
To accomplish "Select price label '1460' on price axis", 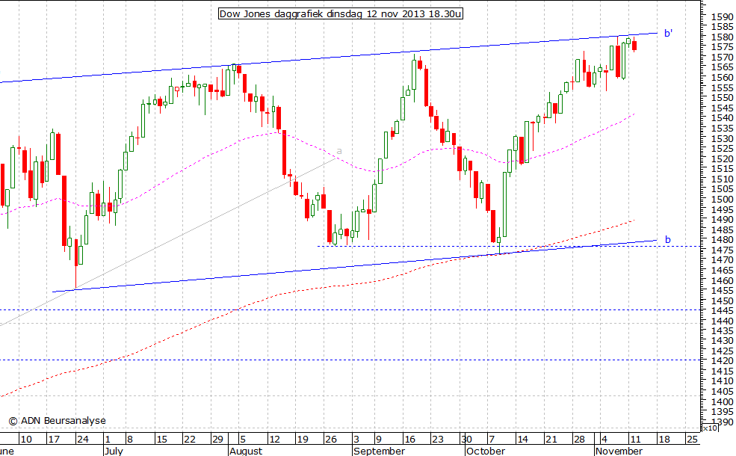I will 722,280.
